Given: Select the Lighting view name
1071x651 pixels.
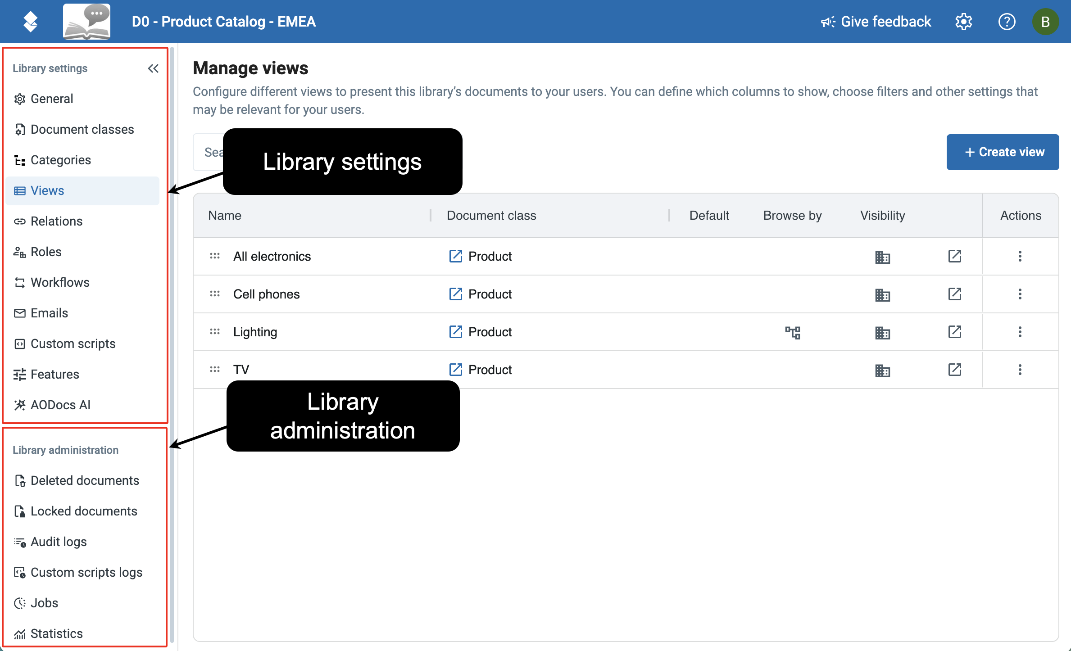Looking at the screenshot, I should pos(255,332).
